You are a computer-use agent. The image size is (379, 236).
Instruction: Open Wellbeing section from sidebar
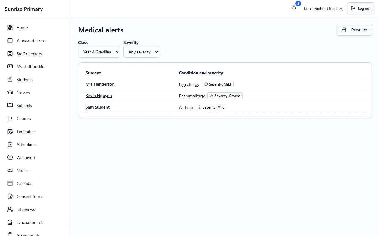click(36, 158)
